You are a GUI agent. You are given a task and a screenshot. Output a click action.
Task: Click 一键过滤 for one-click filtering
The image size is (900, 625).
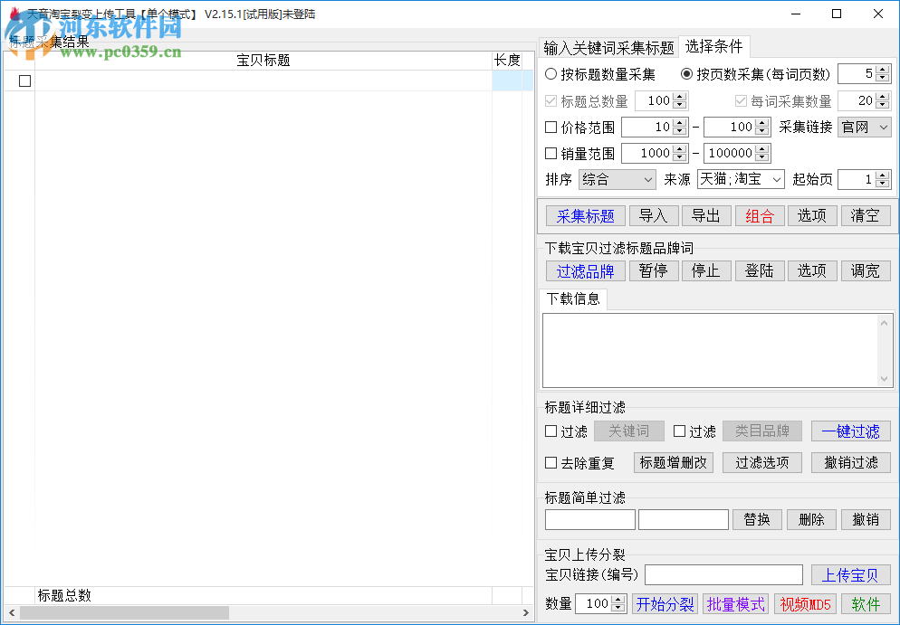(851, 431)
